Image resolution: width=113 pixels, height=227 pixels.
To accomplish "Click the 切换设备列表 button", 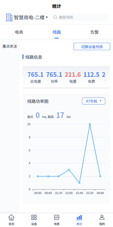I will tap(92, 46).
